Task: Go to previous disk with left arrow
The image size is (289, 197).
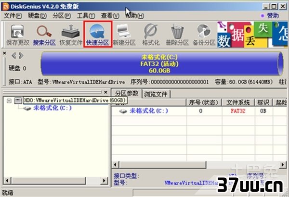Action: (x=14, y=56)
